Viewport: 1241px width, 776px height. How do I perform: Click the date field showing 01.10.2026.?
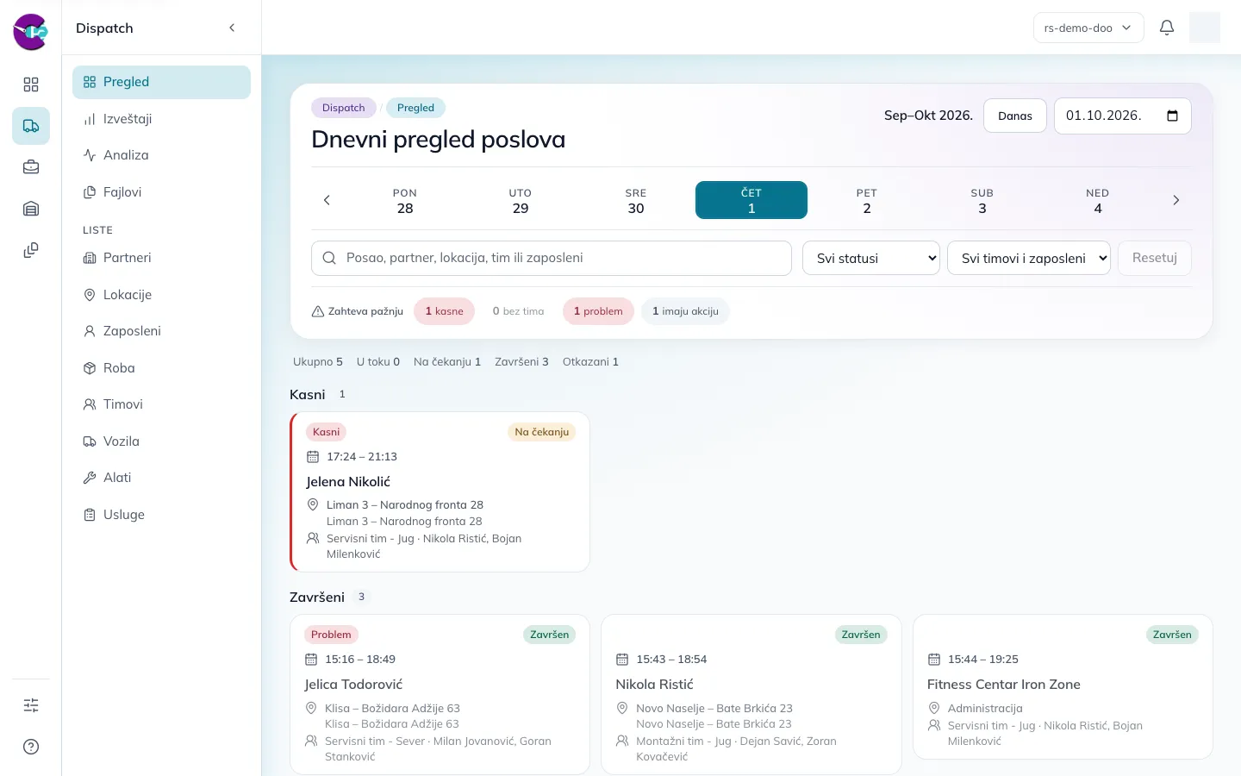coord(1122,116)
